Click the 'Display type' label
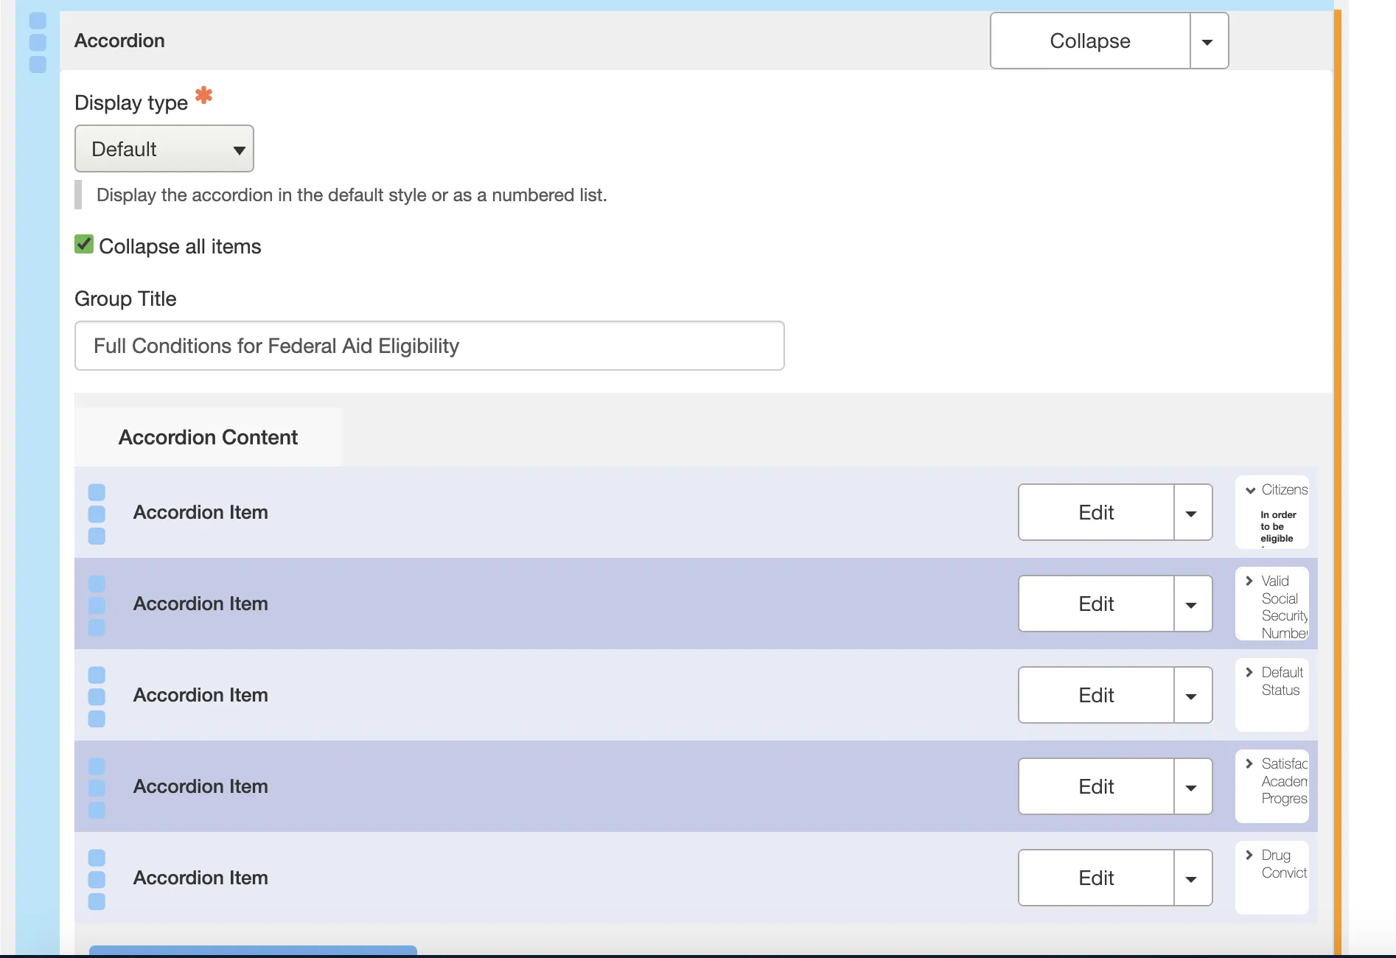Screen dimensions: 1396x958 [x=131, y=102]
